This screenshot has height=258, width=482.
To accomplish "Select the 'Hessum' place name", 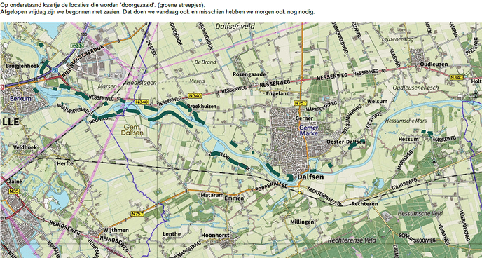I will coord(408,139).
